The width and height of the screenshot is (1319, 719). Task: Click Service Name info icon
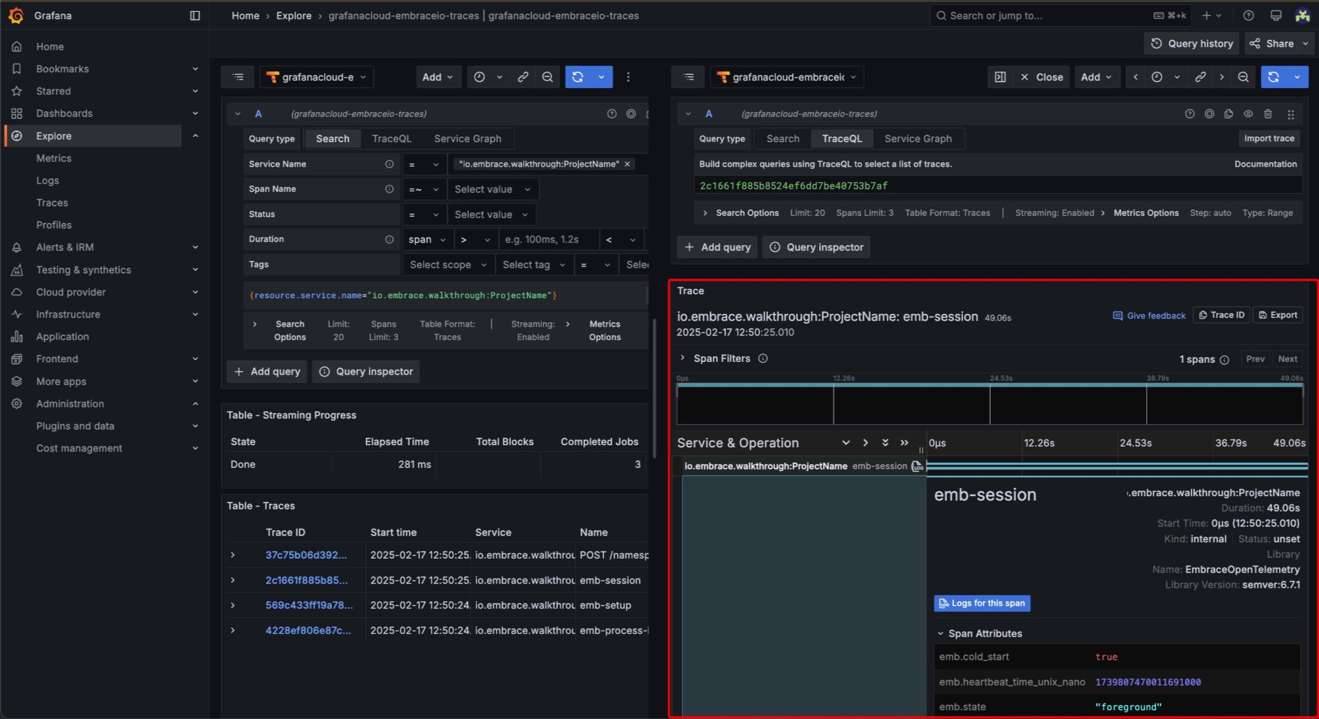click(390, 164)
